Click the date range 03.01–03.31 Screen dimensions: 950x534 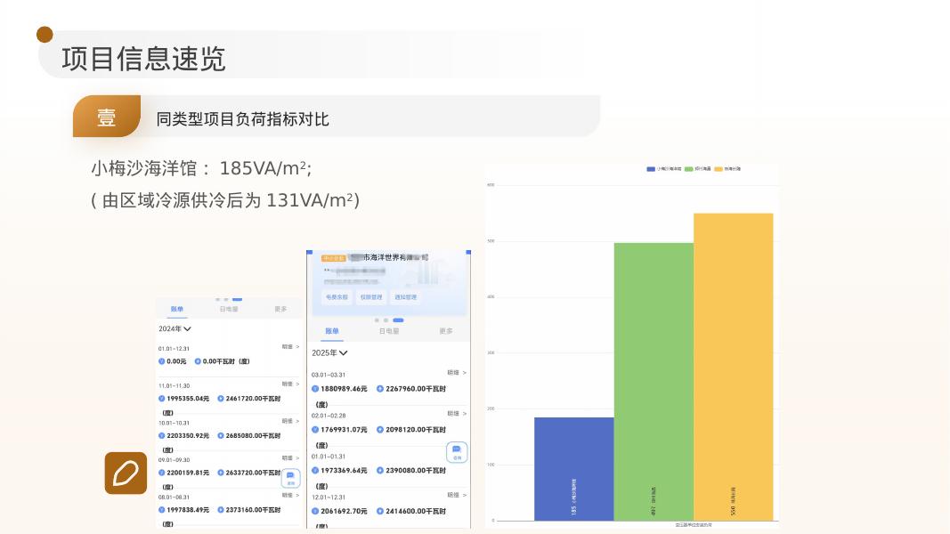click(x=329, y=375)
